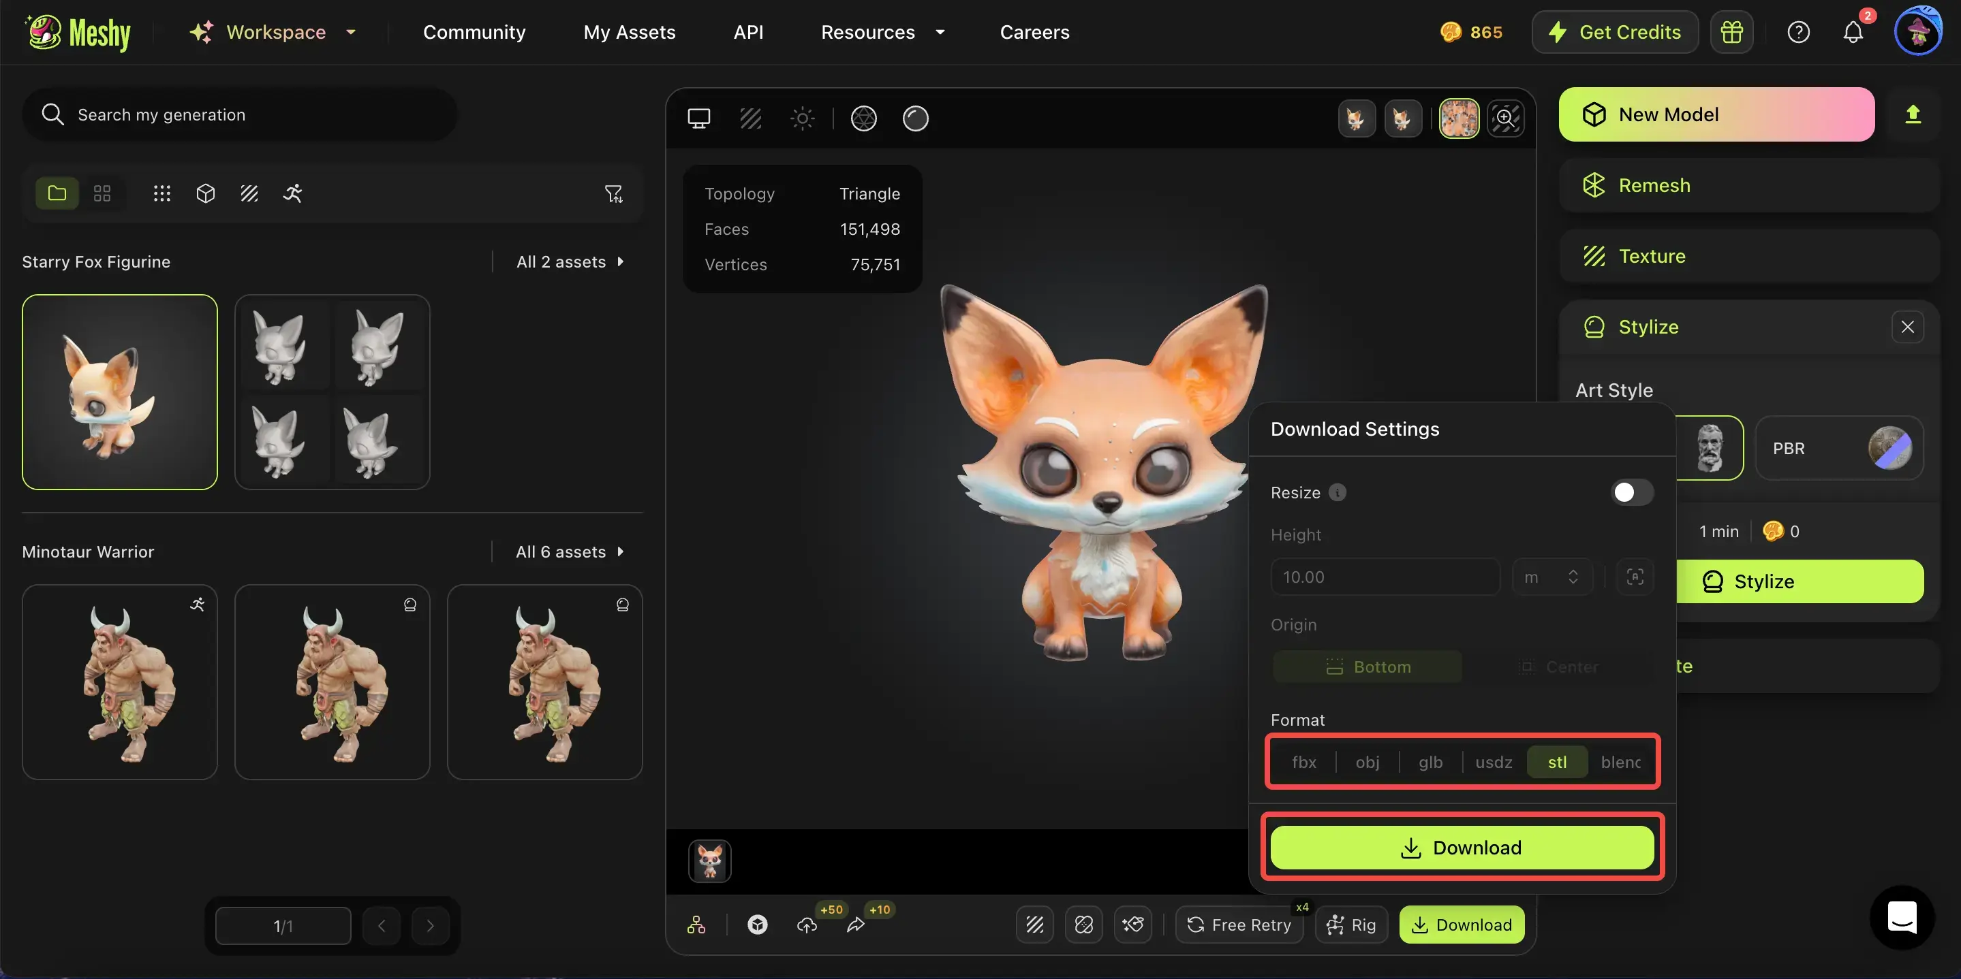Viewport: 1961px width, 979px height.
Task: Select the stl format option
Action: tap(1557, 761)
